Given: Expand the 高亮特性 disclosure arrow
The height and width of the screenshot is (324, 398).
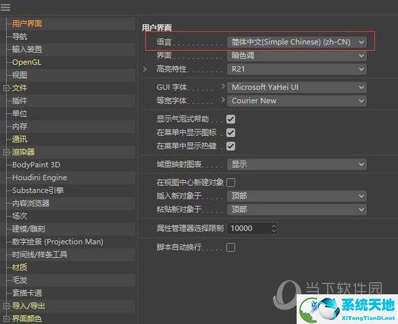Looking at the screenshot, I should coord(145,69).
